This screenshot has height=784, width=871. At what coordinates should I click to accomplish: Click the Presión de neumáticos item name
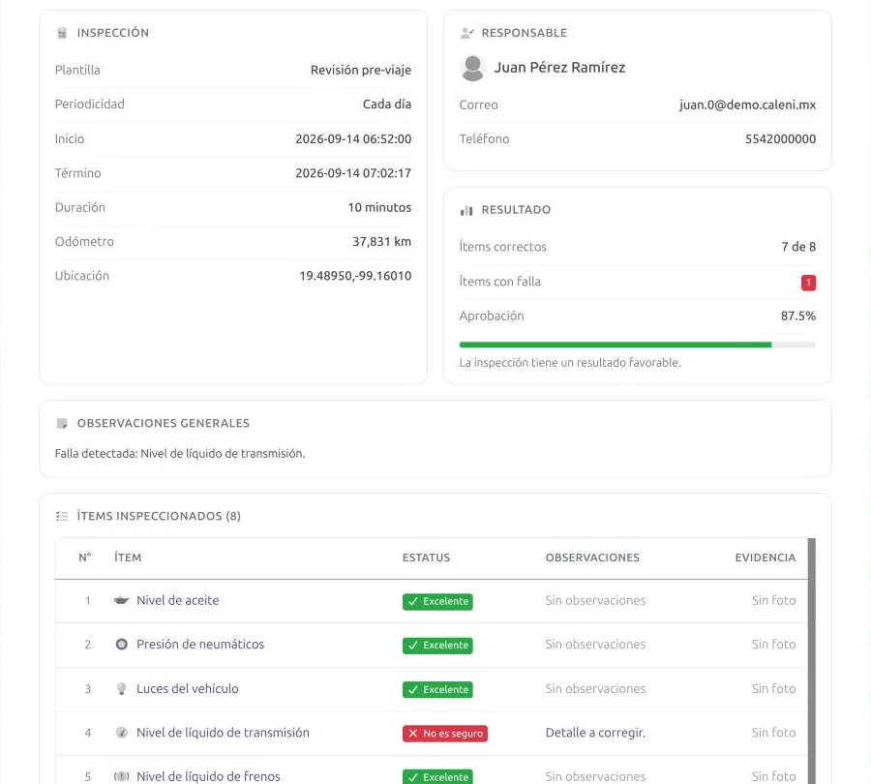pos(200,644)
